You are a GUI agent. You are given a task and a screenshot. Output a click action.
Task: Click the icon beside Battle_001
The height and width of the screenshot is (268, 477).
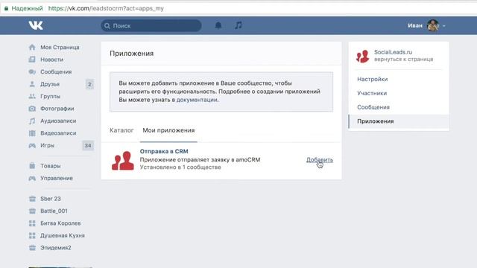tap(32, 211)
